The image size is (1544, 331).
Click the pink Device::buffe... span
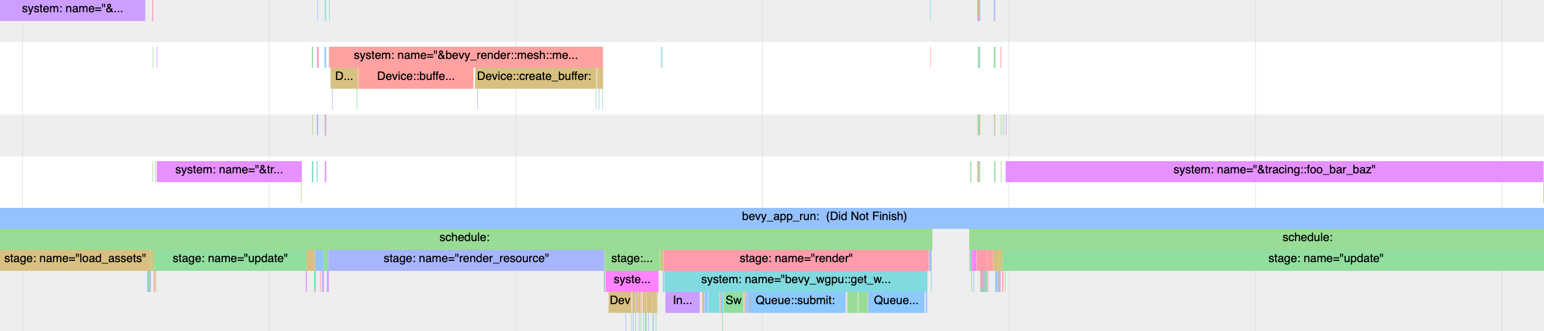tap(415, 76)
